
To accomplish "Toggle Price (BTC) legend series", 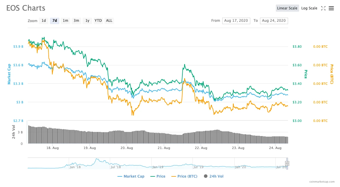I will pos(184,176).
